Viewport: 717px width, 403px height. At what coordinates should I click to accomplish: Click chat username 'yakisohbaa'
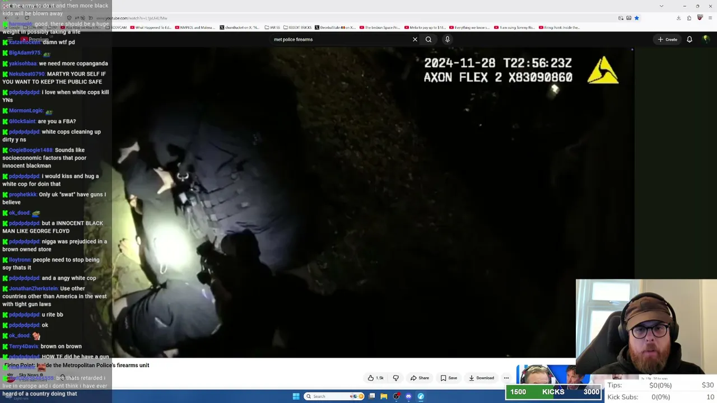coord(22,63)
